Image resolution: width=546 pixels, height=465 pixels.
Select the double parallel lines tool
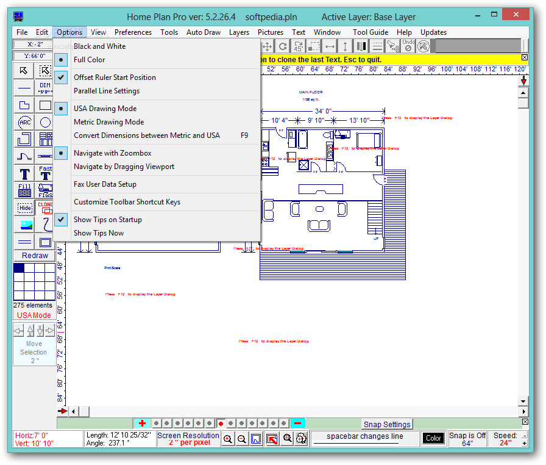24,242
